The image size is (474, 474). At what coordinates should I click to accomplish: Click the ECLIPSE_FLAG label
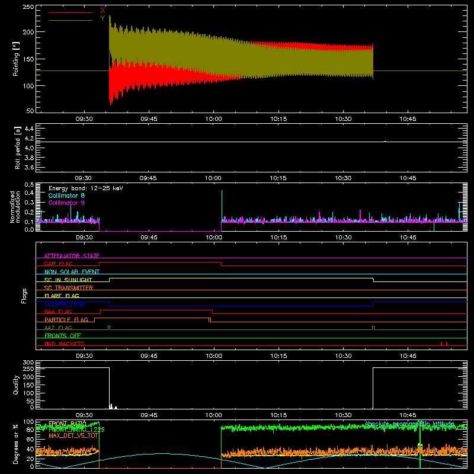(65, 304)
